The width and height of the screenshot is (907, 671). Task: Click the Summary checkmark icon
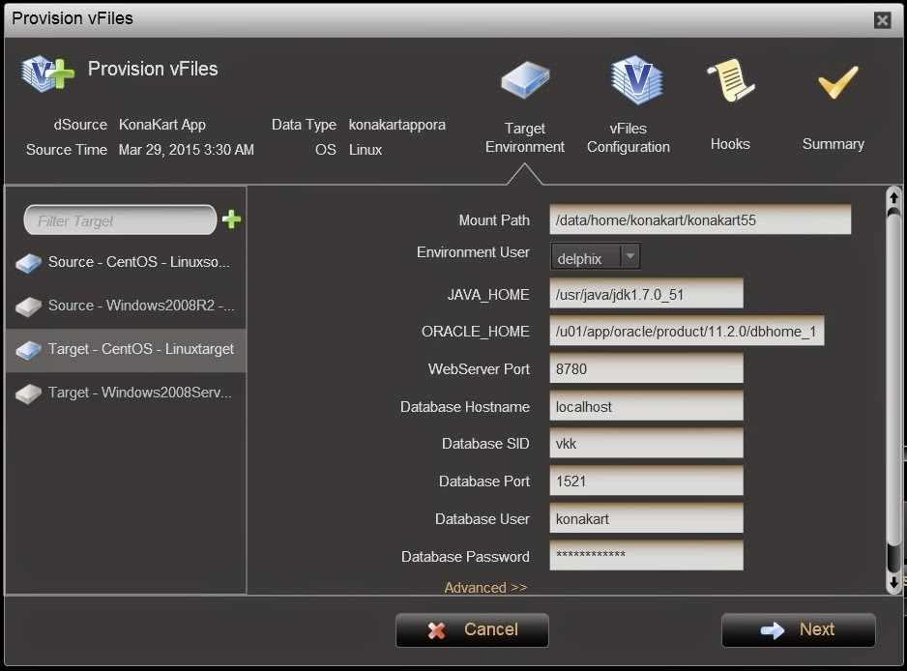point(837,82)
